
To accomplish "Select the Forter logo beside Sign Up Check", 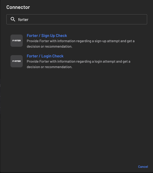I will (x=17, y=41).
